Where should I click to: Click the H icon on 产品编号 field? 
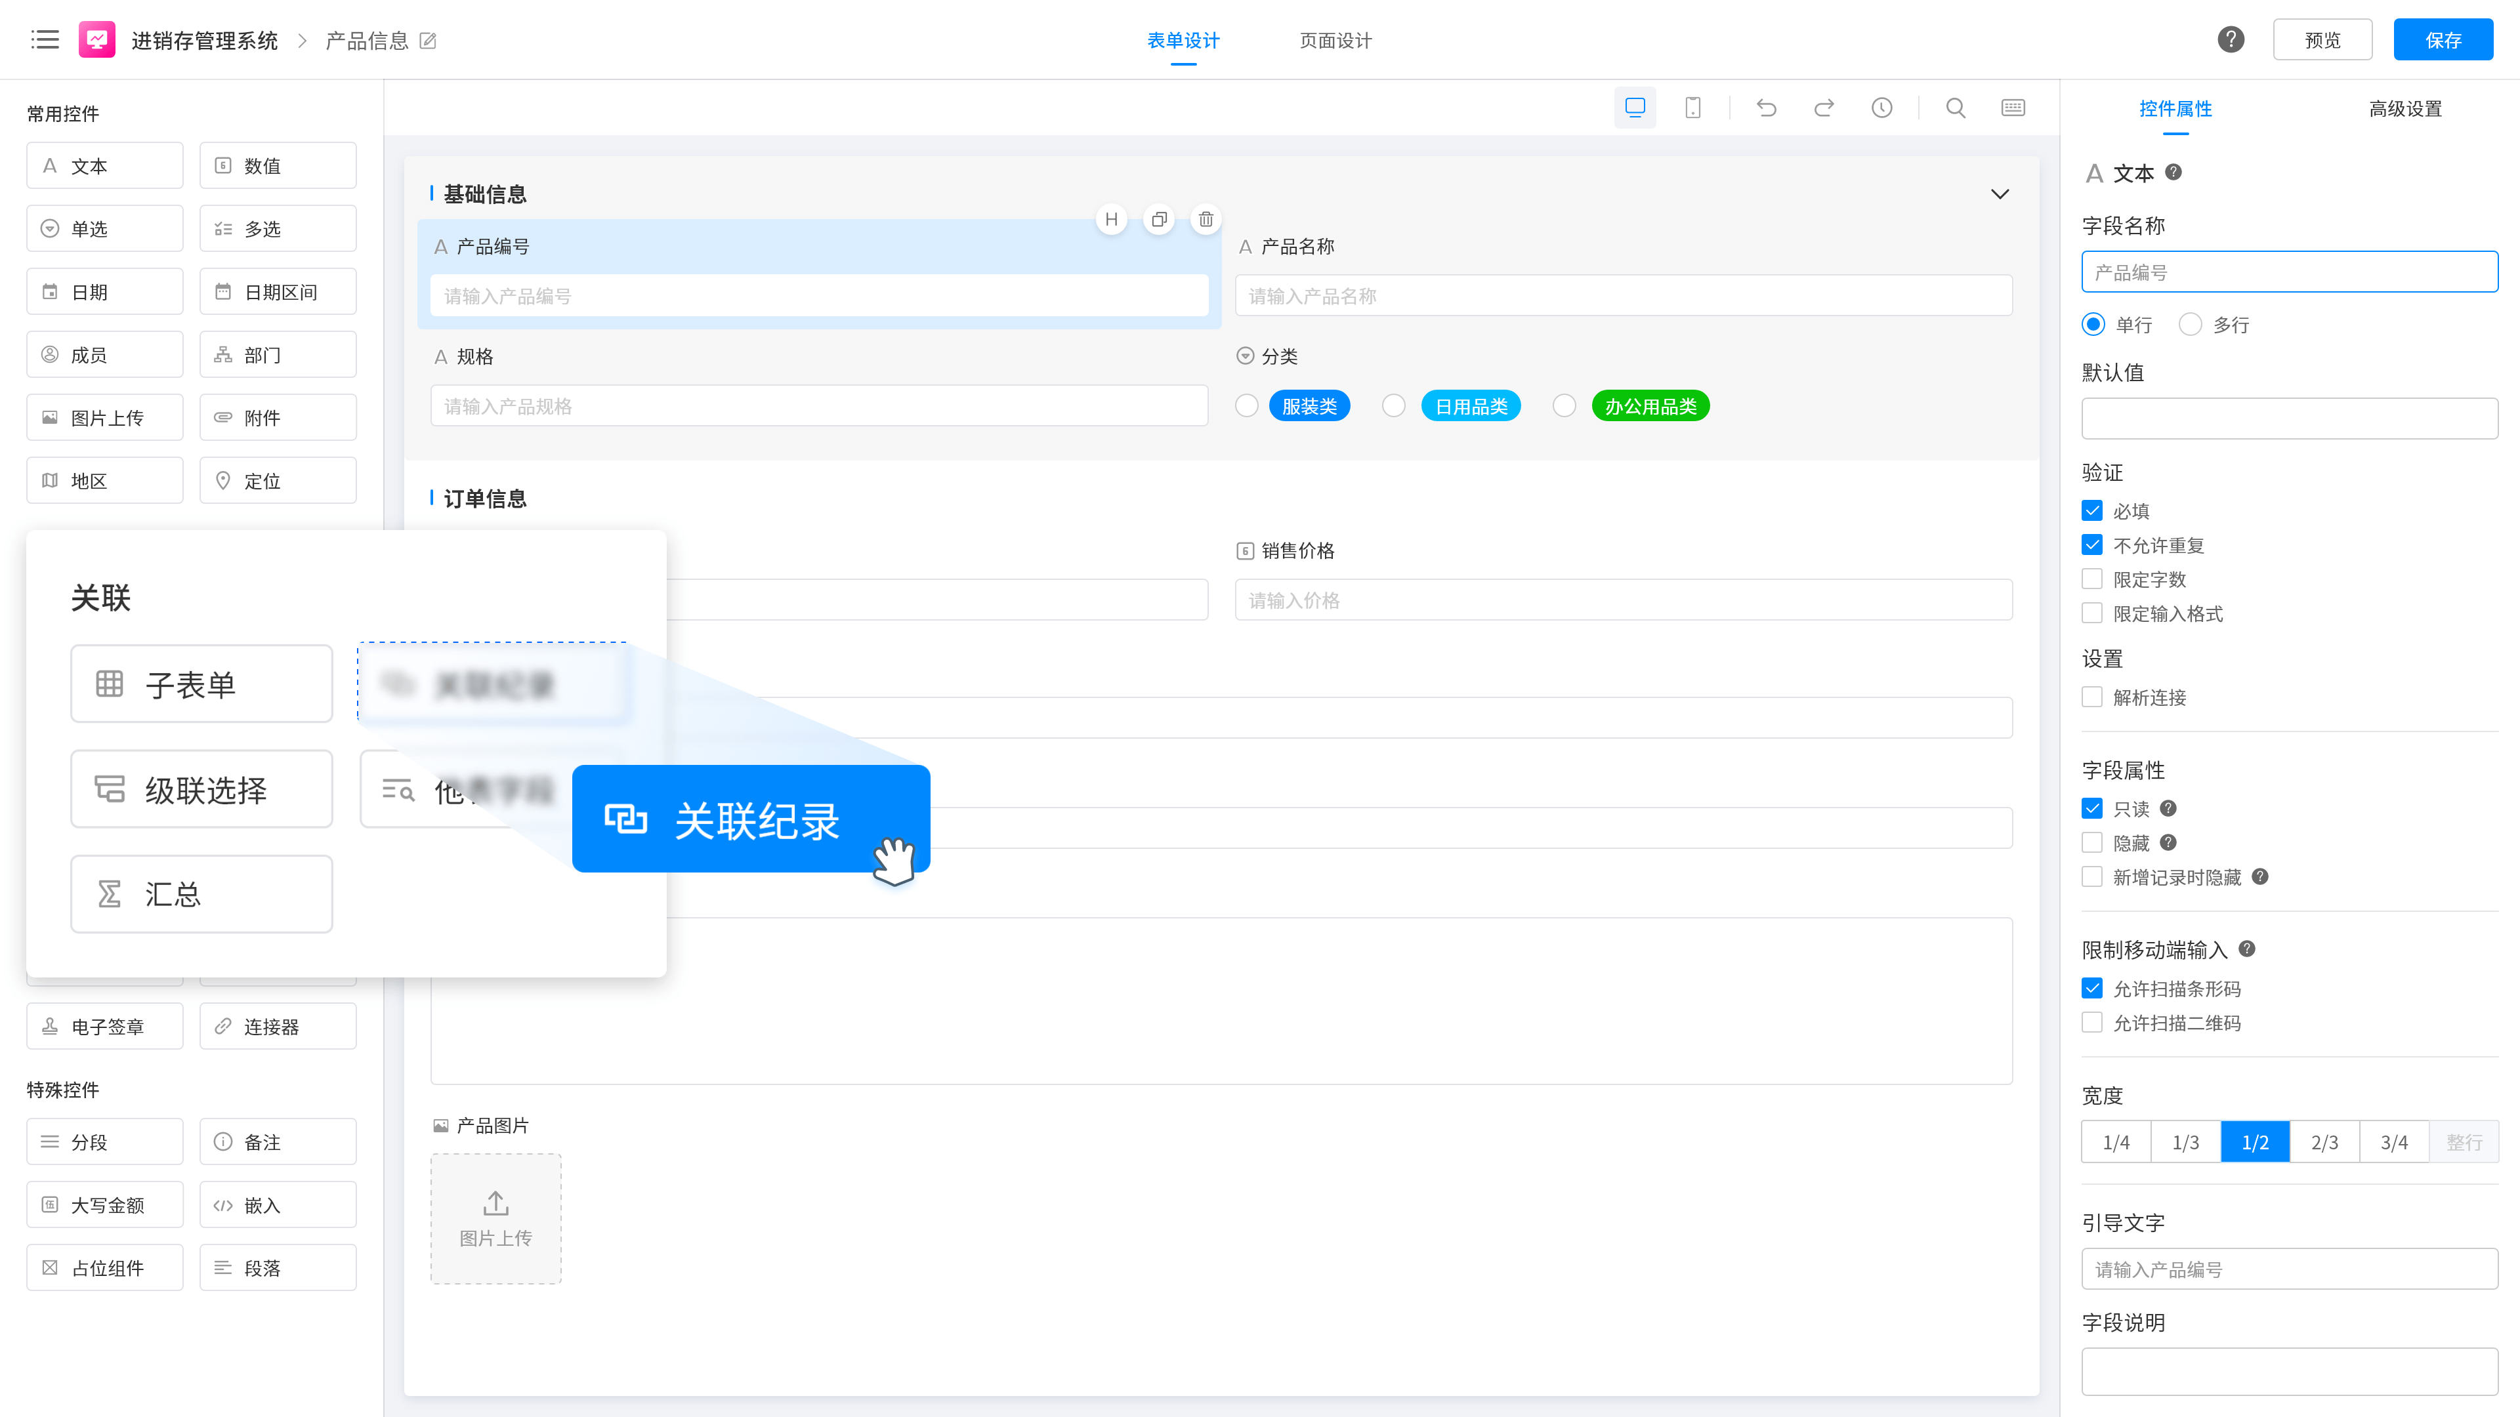1111,219
